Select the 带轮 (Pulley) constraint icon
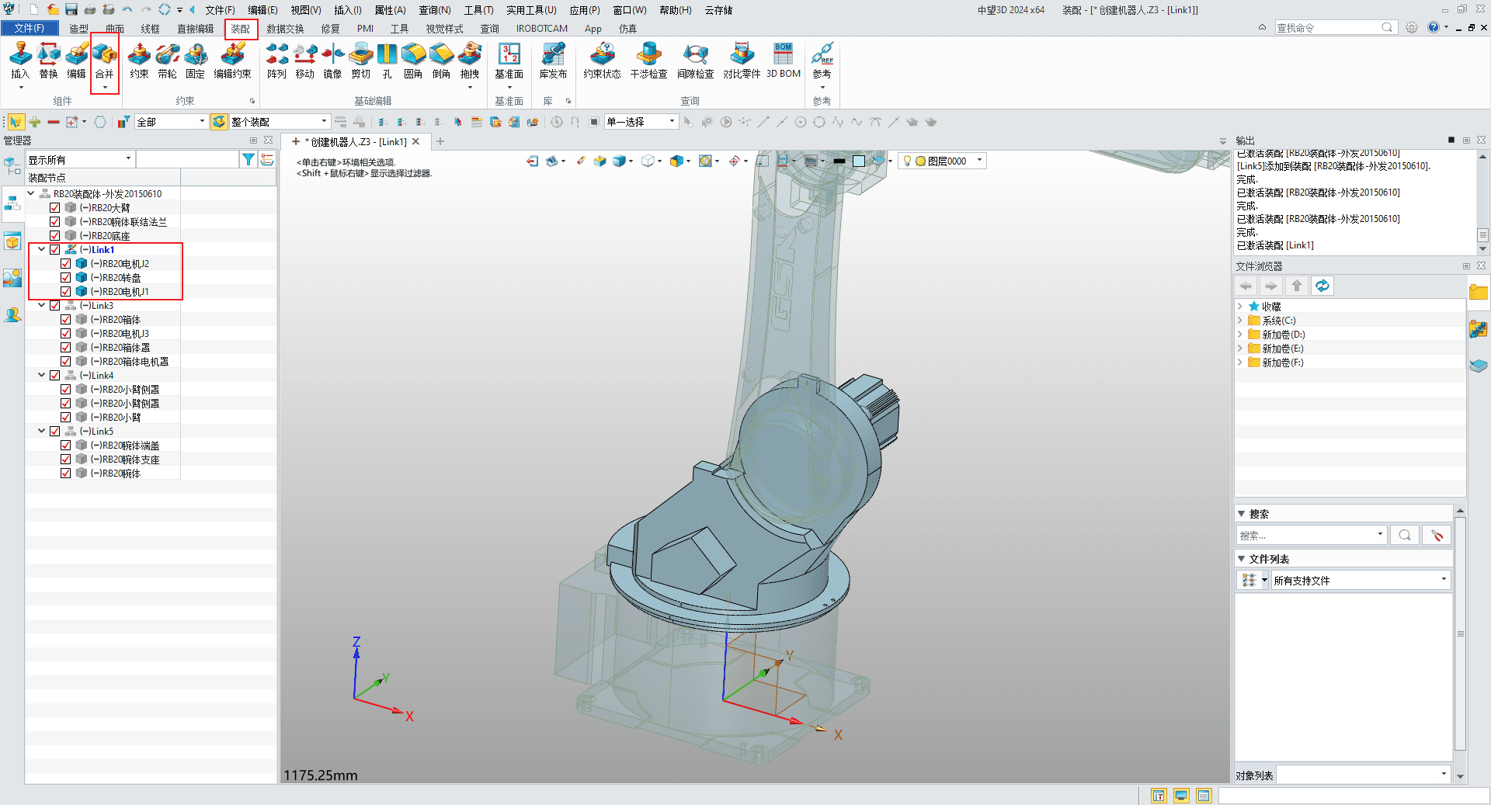 (x=167, y=61)
